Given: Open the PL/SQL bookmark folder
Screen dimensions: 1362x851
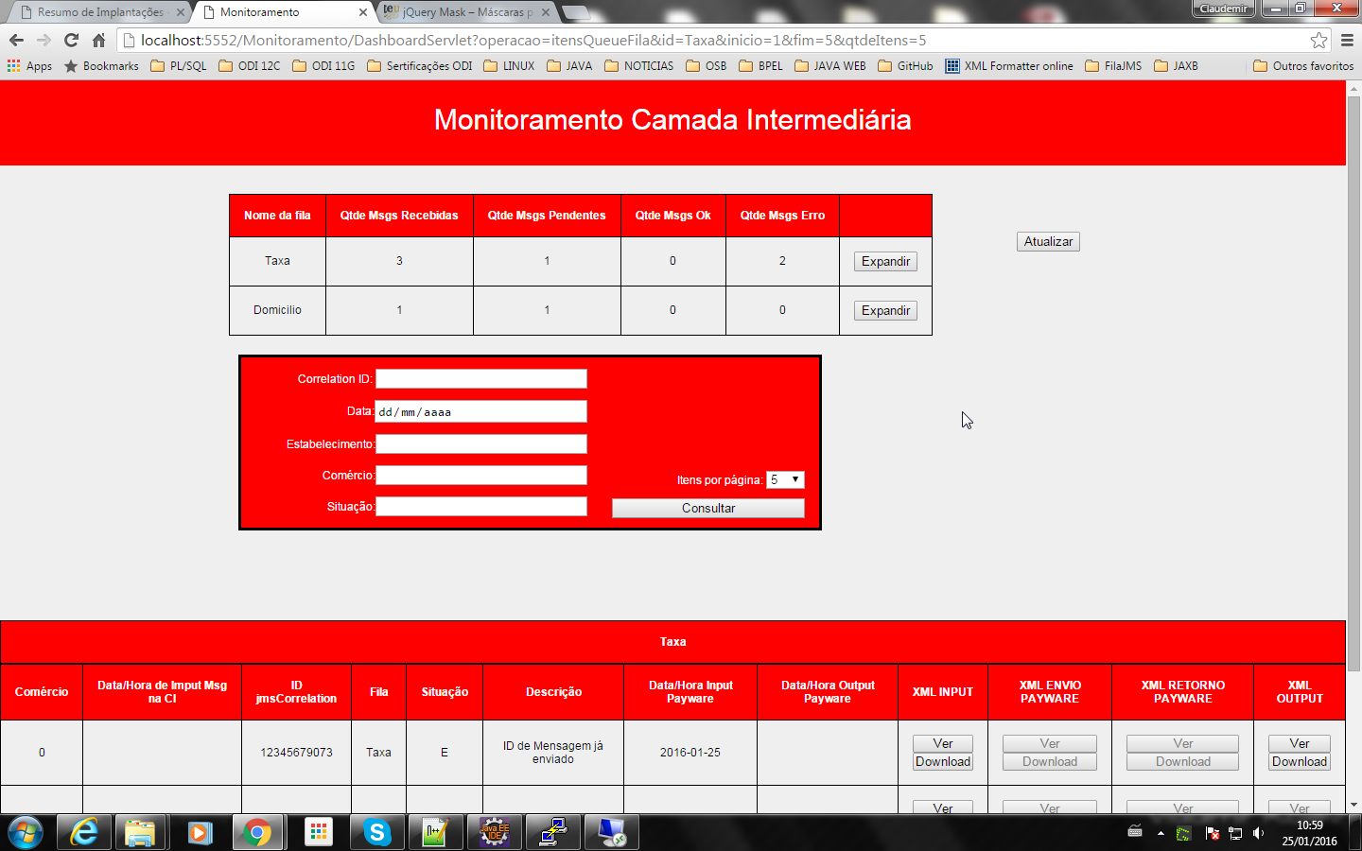Looking at the screenshot, I should tap(179, 66).
